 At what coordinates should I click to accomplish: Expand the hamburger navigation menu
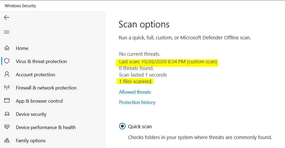click(x=7, y=32)
